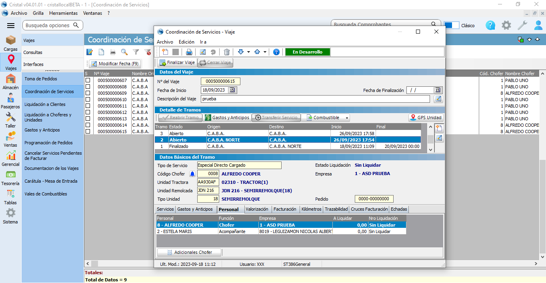Image resolution: width=546 pixels, height=283 pixels.
Task: Toggle the Clásico view switch
Action: pos(452,25)
